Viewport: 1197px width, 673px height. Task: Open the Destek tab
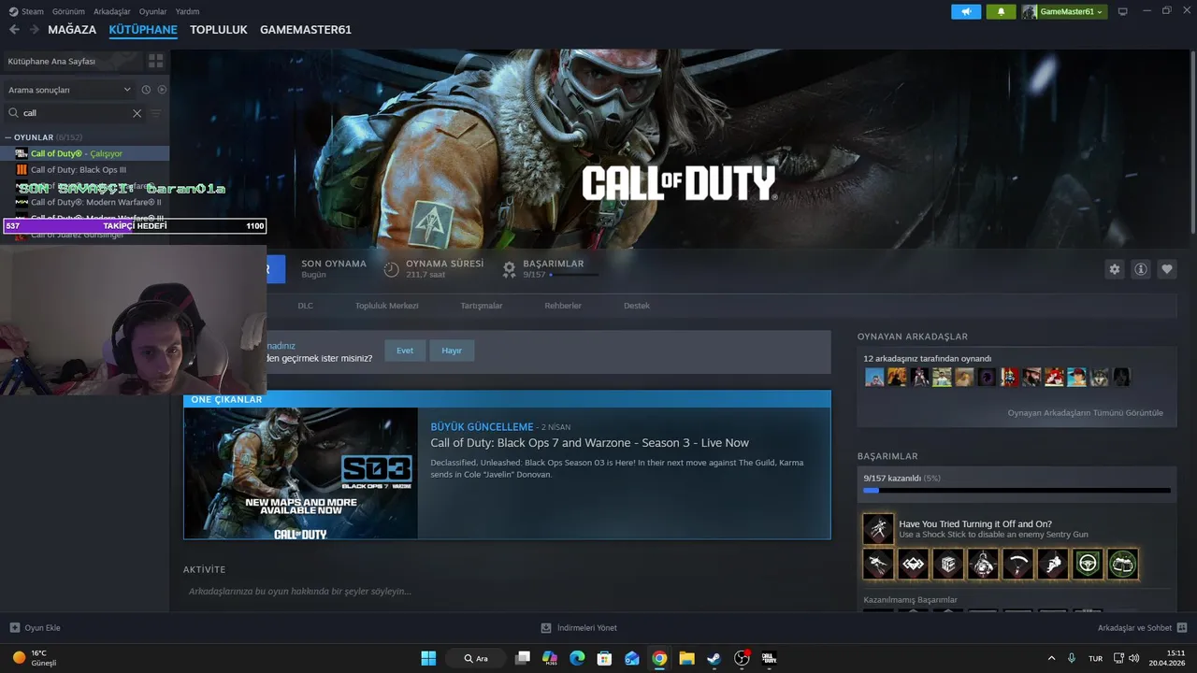click(637, 306)
